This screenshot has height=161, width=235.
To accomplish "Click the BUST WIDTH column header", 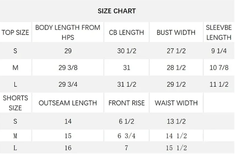I will click(176, 33).
